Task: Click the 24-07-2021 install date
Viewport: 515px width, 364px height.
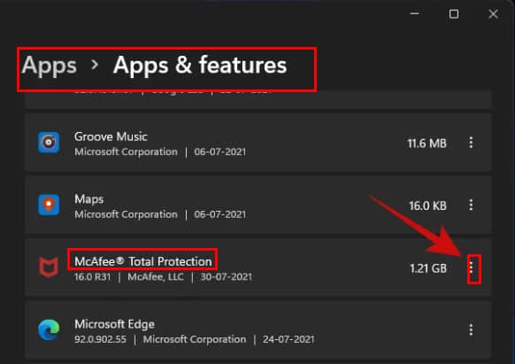Action: point(288,339)
